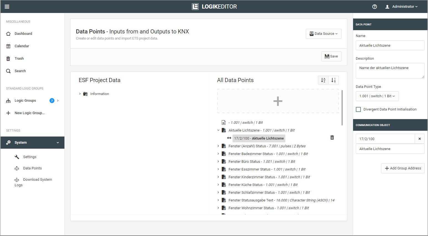Open the Data Point Type dropdown
Image resolution: width=428 pixels, height=236 pixels.
pos(377,96)
